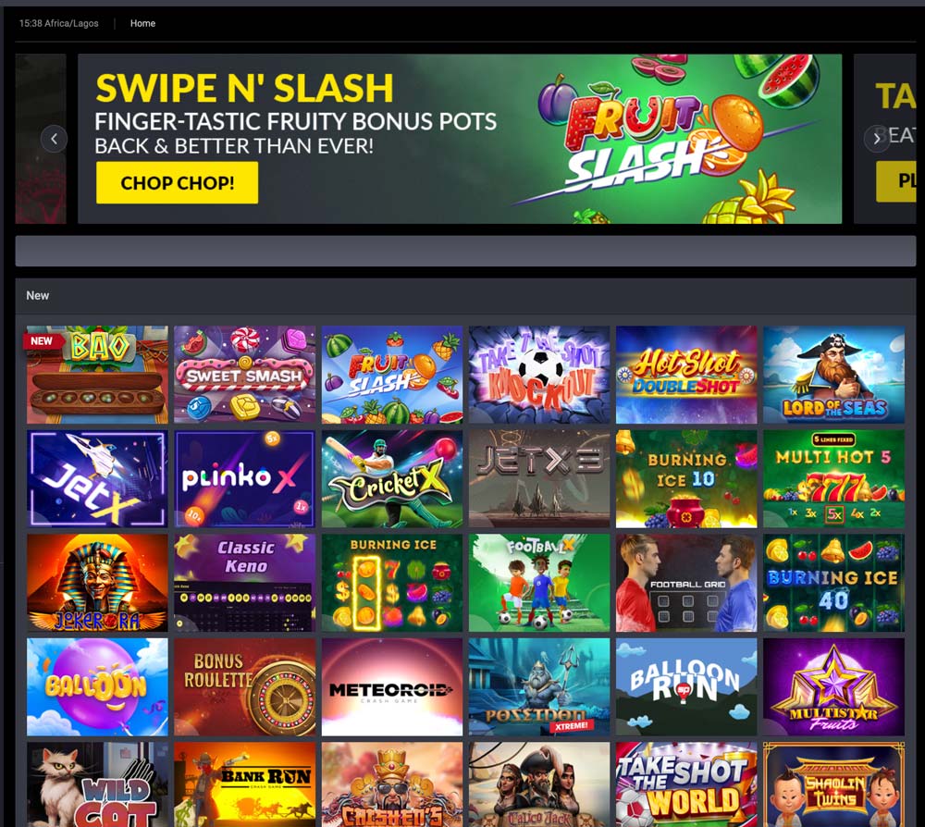The image size is (925, 827).
Task: Launch the Meteoroid crash game
Action: (392, 686)
